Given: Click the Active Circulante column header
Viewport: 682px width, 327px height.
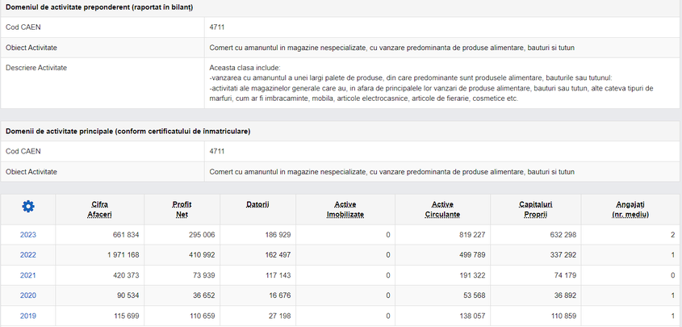Looking at the screenshot, I should 441,208.
